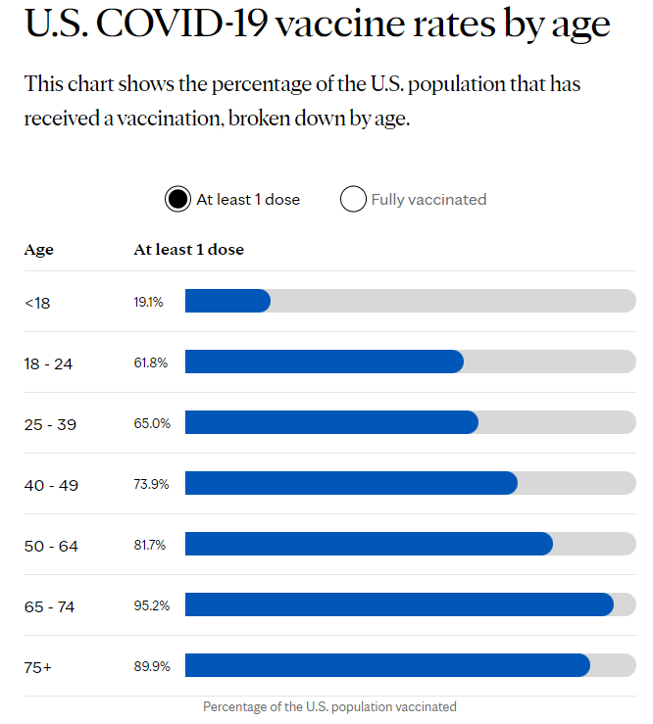The image size is (653, 724).
Task: Click the 65 - 74 age group bar
Action: pos(399,605)
